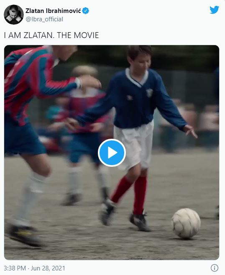Viewport: 225px width, 275px height.
Task: Select the tweet text I AM ZLATAN
Action: (x=29, y=35)
